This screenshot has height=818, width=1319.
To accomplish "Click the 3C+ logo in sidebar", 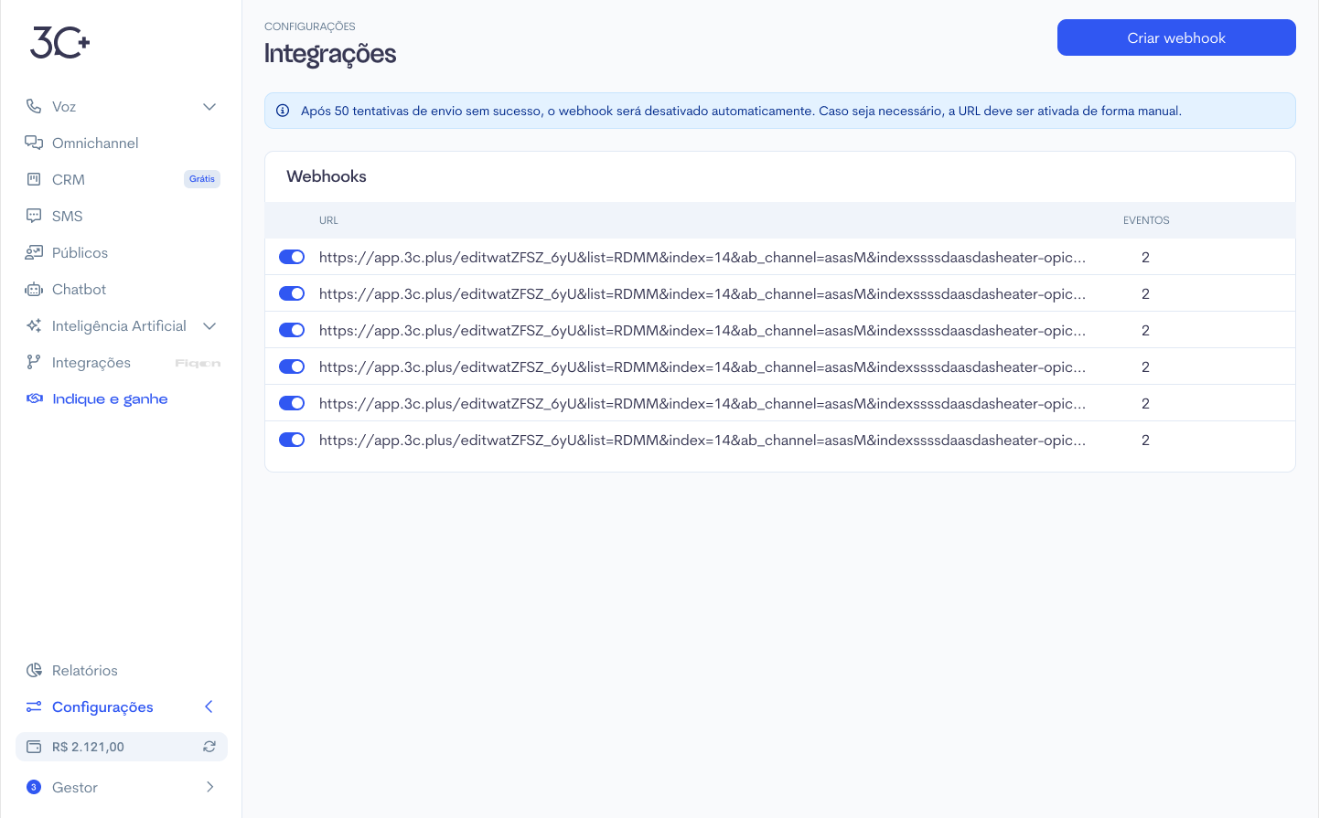I will point(60,42).
